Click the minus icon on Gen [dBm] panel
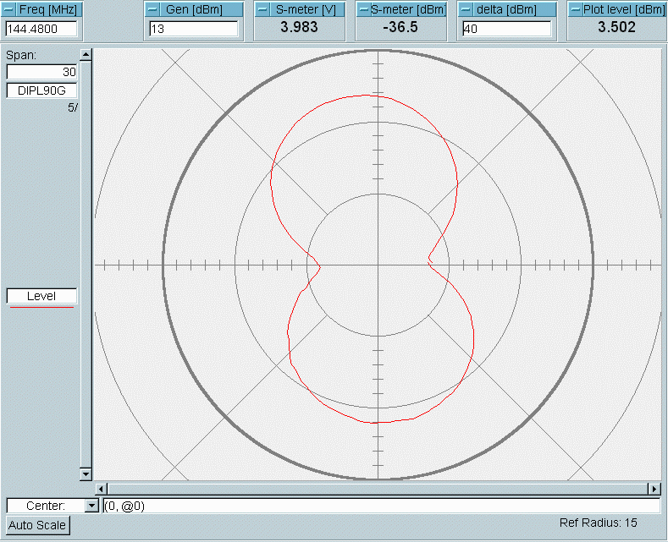Image resolution: width=668 pixels, height=542 pixels. 152,9
